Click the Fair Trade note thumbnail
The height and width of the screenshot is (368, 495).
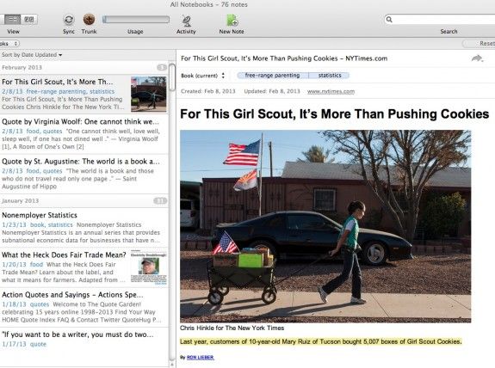click(x=149, y=268)
